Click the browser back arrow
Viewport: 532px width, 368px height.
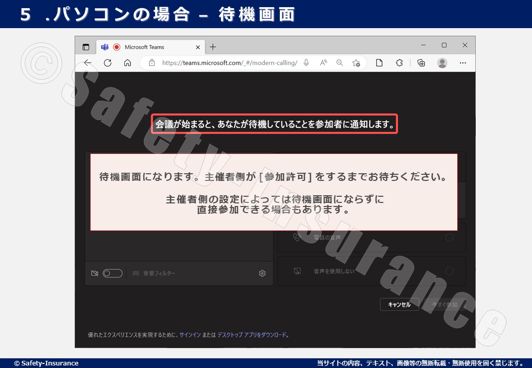click(88, 63)
